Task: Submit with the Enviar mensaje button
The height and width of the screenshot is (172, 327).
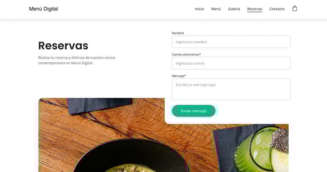Action: [x=194, y=111]
